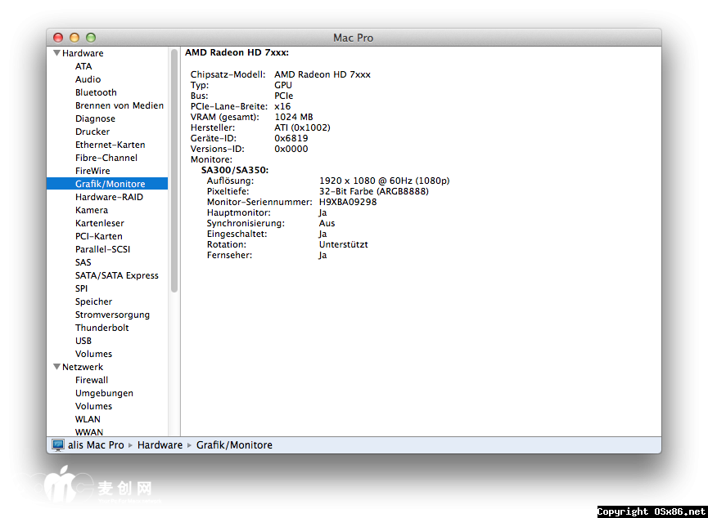Select Firewall under Netzwerk
Viewport: 708px width, 518px height.
click(92, 380)
